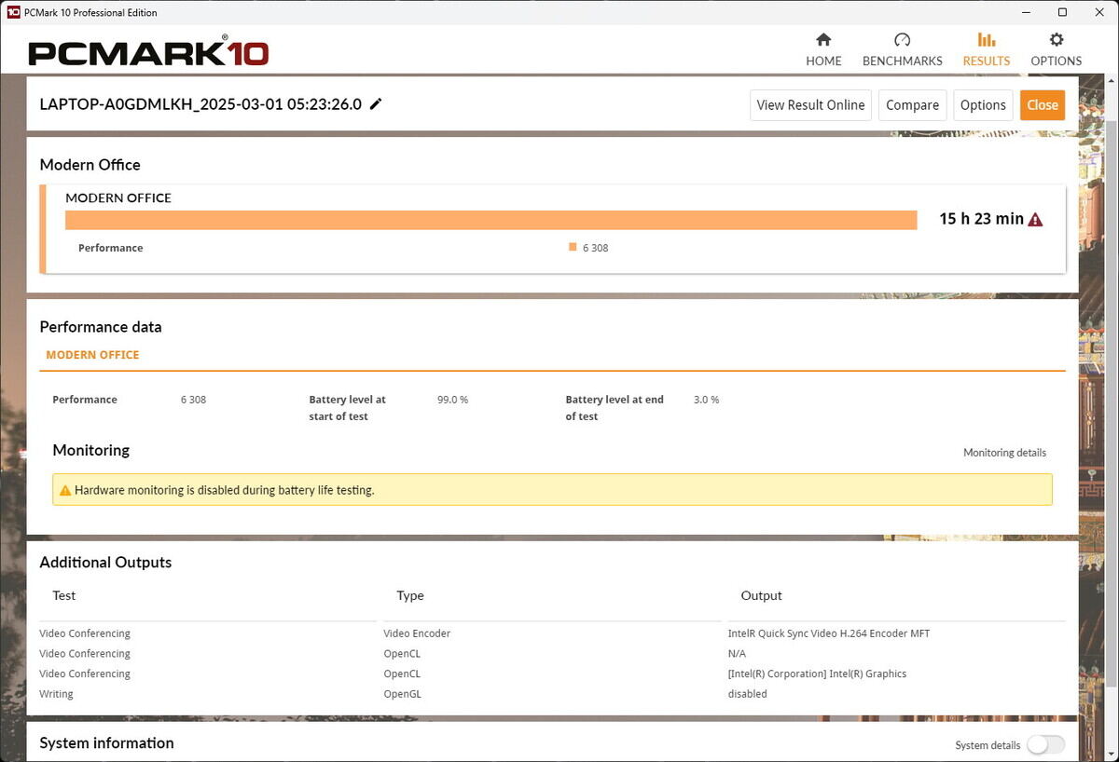
Task: Click the yellow warning icon in monitoring notice
Action: coord(65,490)
